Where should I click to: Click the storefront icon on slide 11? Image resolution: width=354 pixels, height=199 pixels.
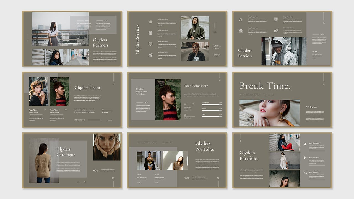[x=150, y=33]
